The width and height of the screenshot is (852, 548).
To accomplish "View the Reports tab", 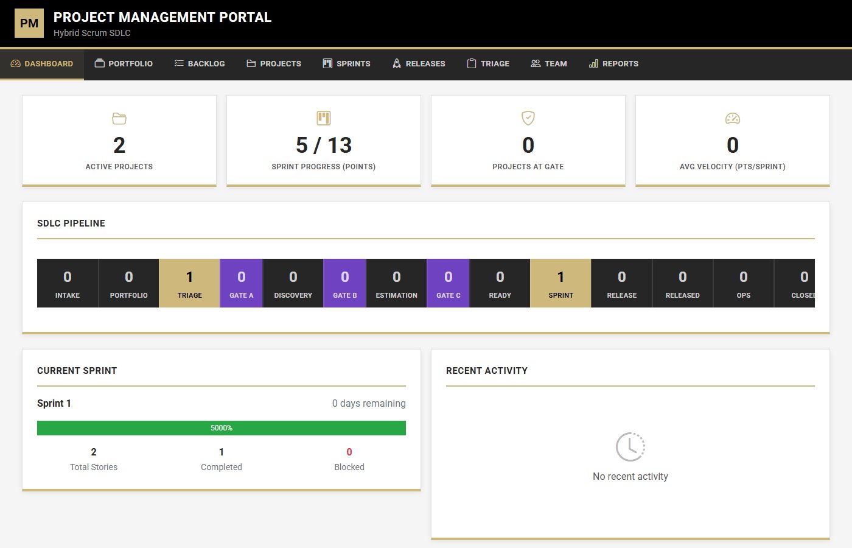I will [x=613, y=64].
